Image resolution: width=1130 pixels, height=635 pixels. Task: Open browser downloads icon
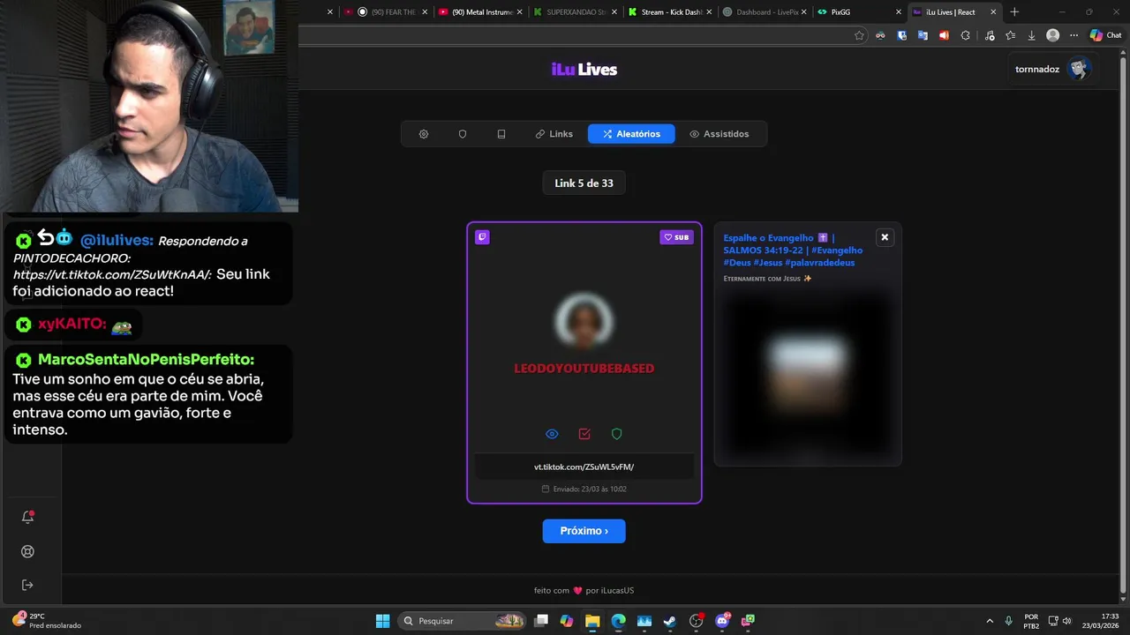pyautogui.click(x=1031, y=35)
